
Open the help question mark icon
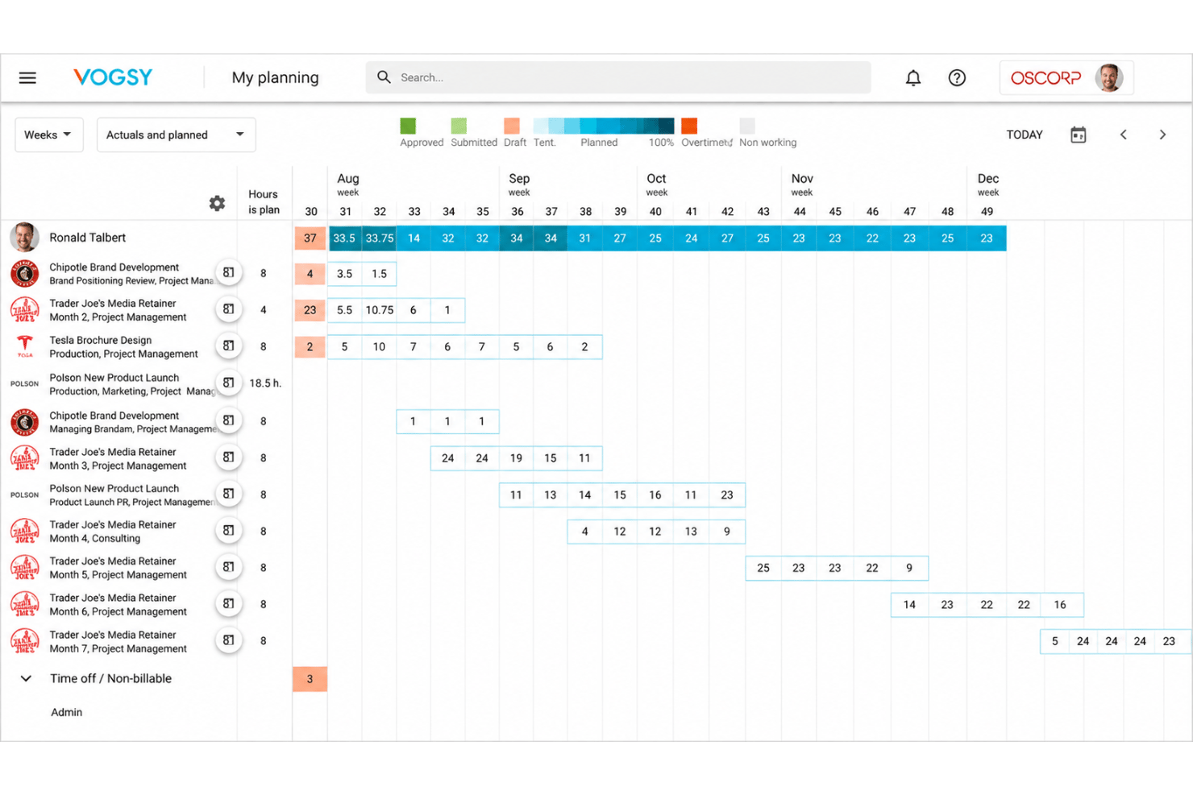coord(957,78)
